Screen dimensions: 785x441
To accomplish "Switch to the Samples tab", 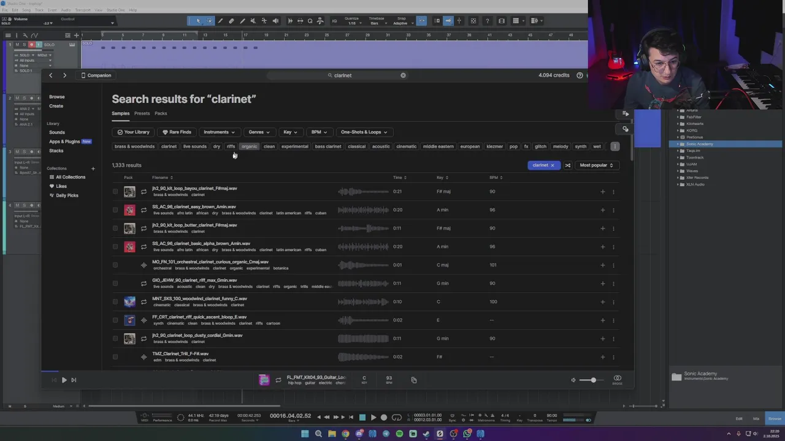I will coord(121,113).
